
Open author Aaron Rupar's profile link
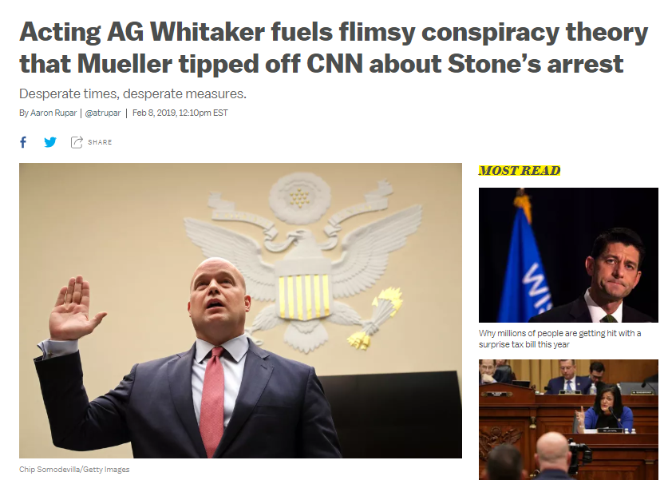click(53, 113)
